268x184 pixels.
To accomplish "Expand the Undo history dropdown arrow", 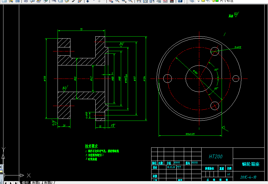I will click(94, 1).
